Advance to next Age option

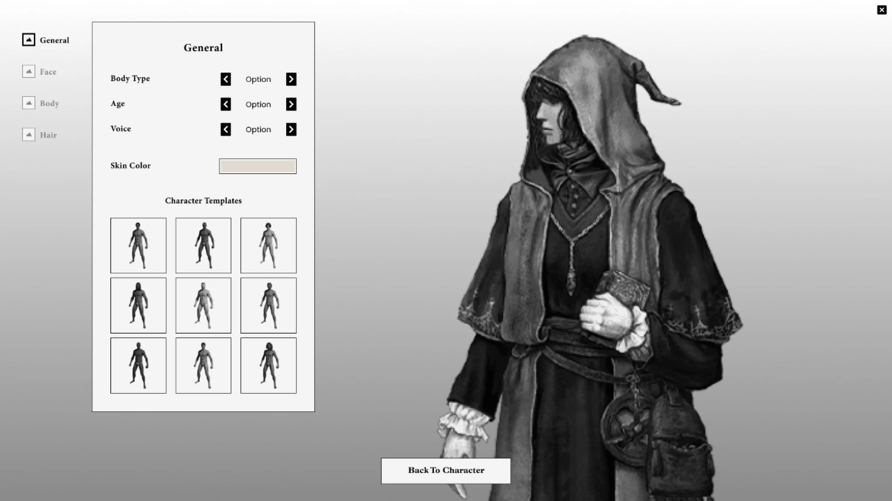click(x=291, y=104)
